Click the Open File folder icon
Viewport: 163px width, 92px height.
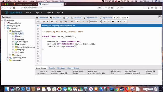[x=38, y=21]
